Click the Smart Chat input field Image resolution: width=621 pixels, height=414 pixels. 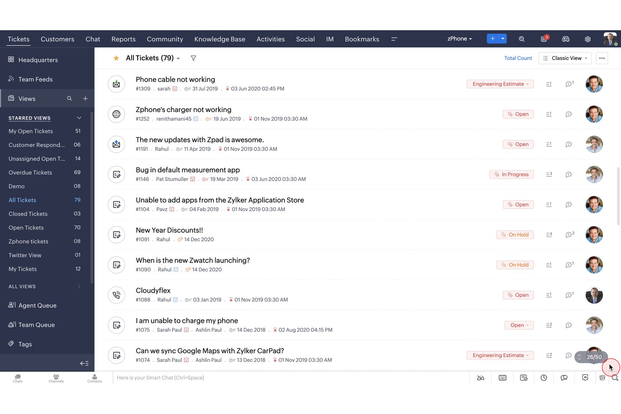(x=290, y=378)
